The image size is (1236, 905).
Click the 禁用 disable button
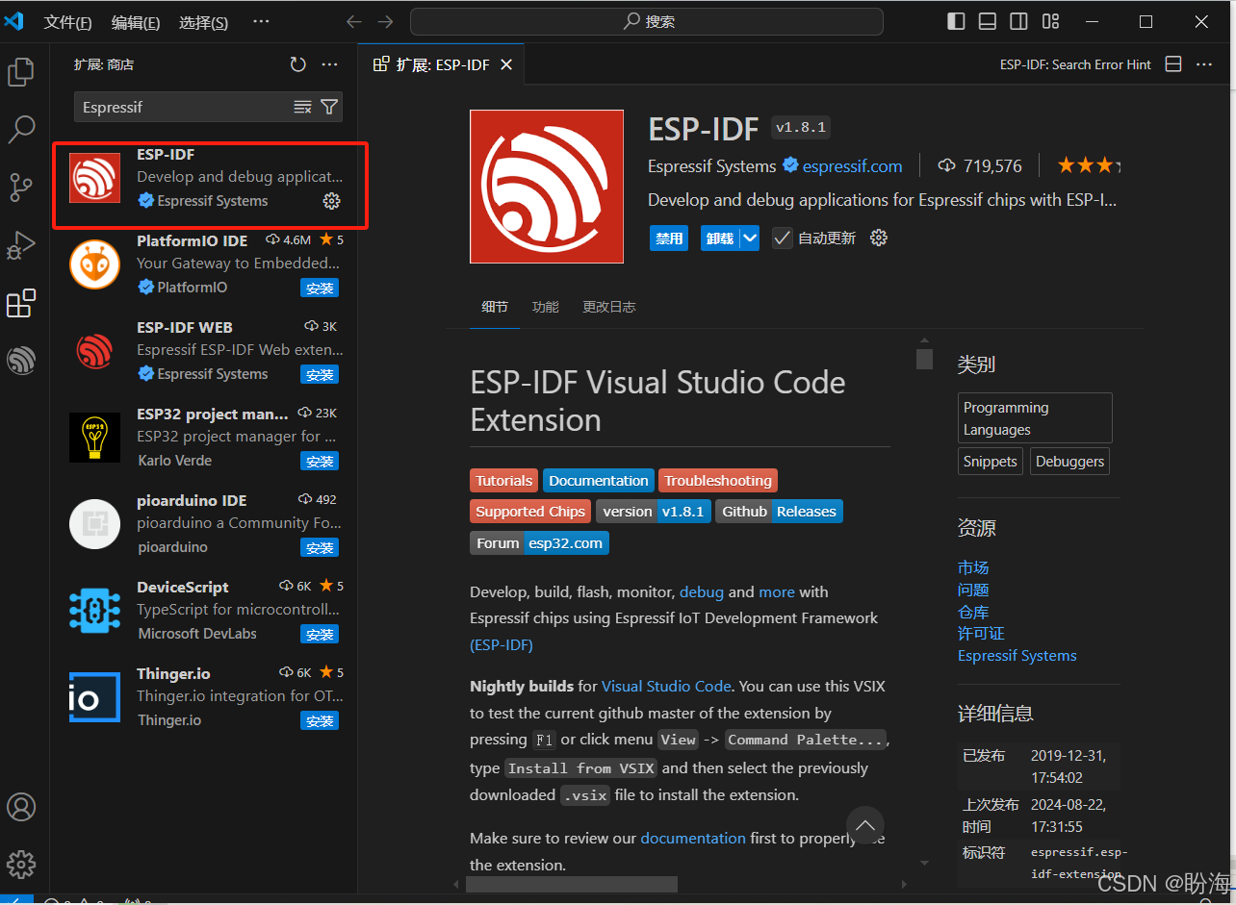coord(669,239)
